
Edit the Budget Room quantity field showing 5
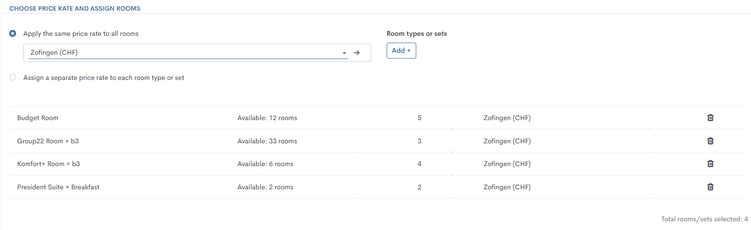click(x=419, y=118)
